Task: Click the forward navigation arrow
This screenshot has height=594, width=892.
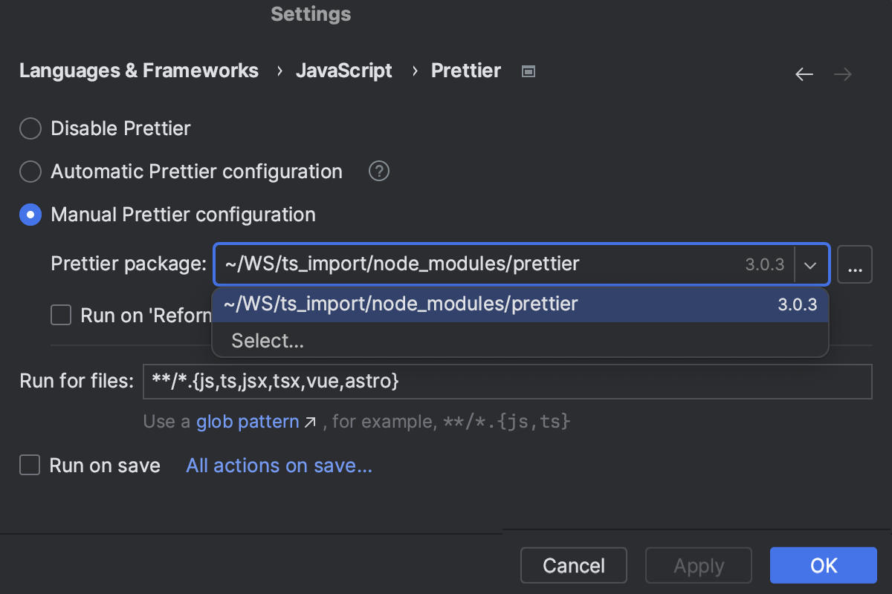Action: pos(842,74)
